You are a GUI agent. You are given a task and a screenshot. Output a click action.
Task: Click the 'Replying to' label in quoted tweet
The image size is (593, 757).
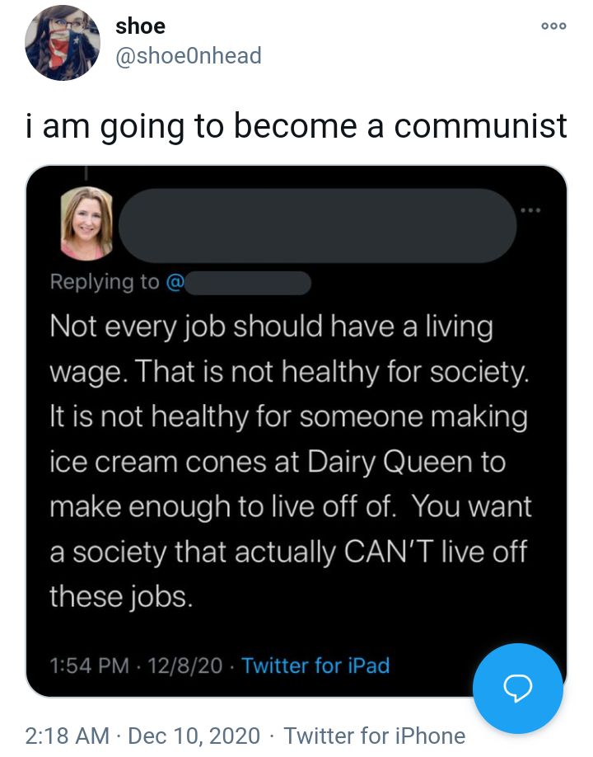click(x=105, y=282)
